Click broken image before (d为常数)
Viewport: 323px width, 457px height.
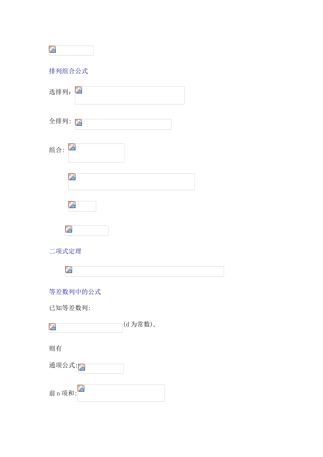pyautogui.click(x=86, y=328)
